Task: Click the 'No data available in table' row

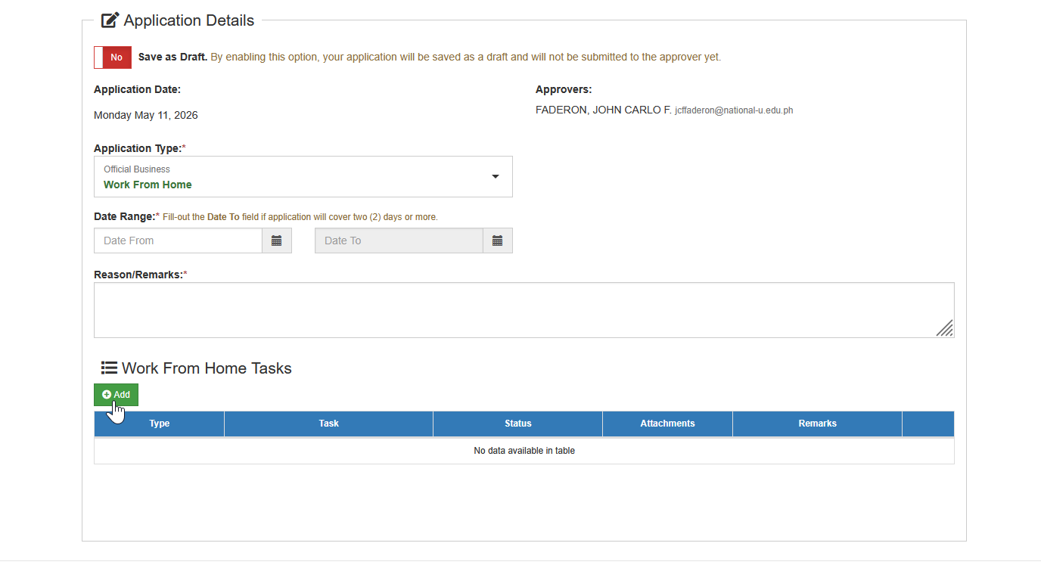Action: [x=524, y=451]
